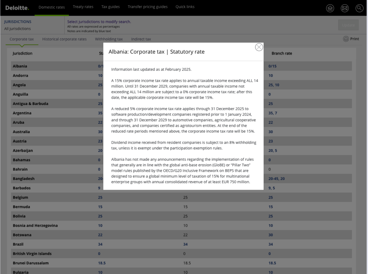Screen dimensions: 368x274
Task: Open Transfer pricing guides
Action: click(148, 7)
